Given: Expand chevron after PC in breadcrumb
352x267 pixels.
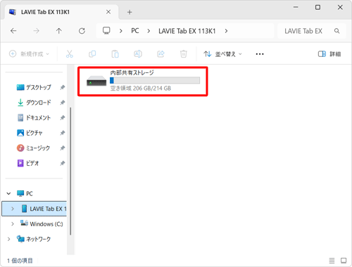Looking at the screenshot, I should pos(149,31).
